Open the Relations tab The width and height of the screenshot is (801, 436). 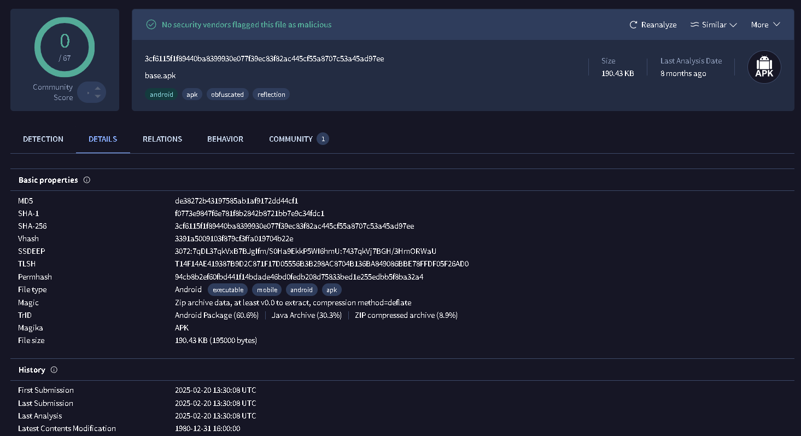coord(162,139)
